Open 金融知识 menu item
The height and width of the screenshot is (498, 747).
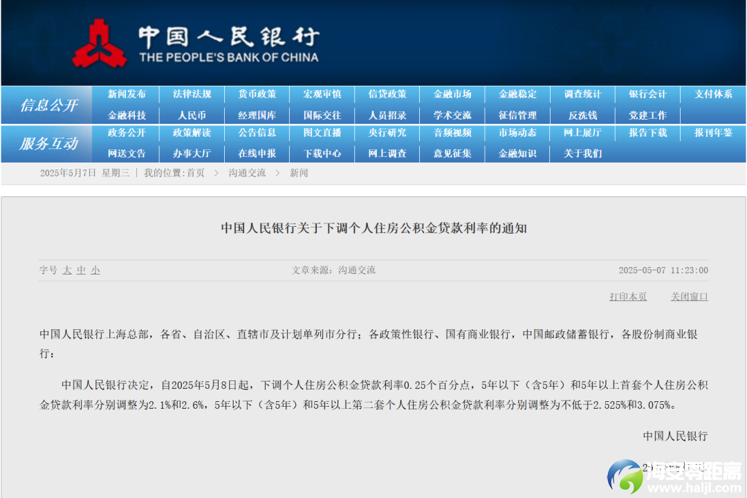point(518,154)
